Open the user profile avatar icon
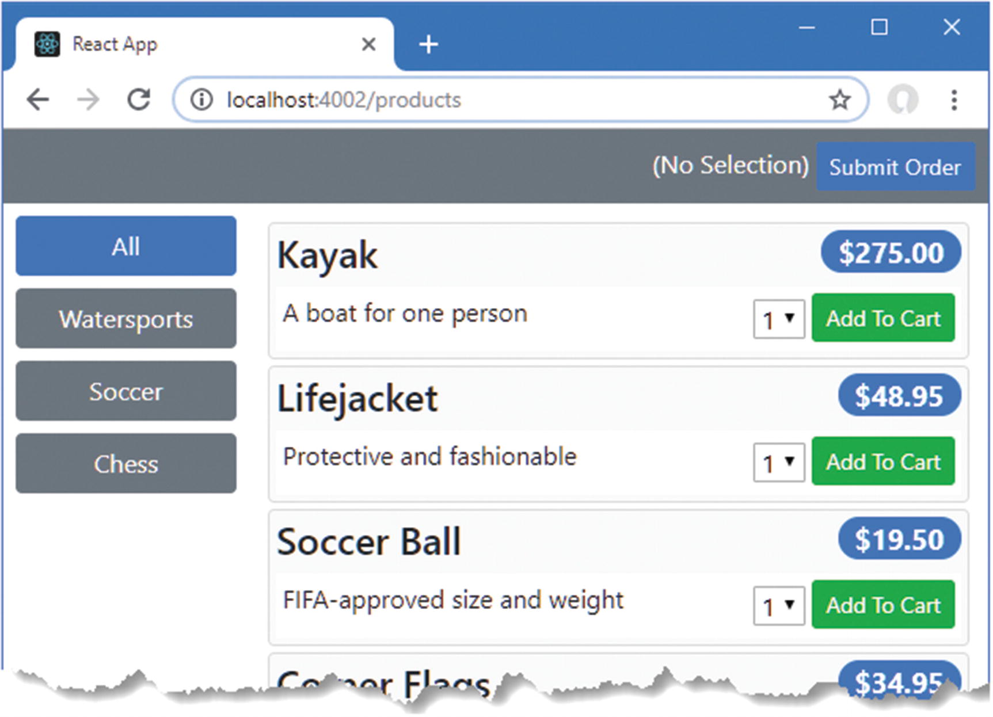 pos(902,100)
